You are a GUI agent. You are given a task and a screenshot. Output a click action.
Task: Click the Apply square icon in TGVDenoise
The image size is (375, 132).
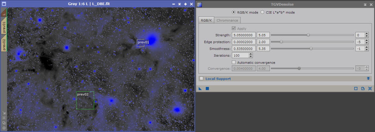pos(207,88)
